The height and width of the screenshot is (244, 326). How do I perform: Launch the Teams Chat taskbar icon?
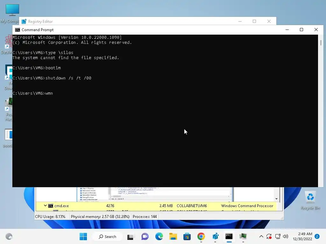(145, 236)
